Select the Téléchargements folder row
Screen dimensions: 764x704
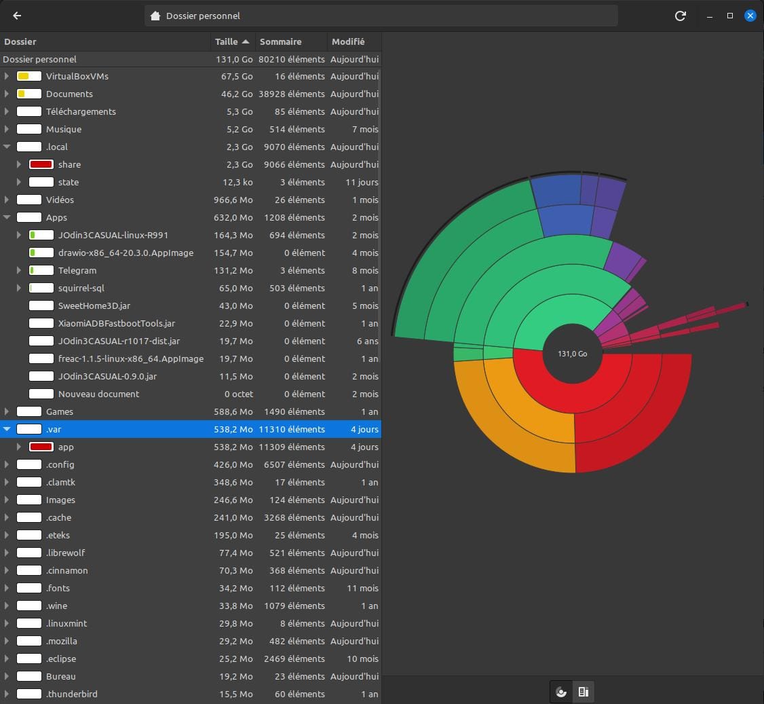(x=191, y=111)
